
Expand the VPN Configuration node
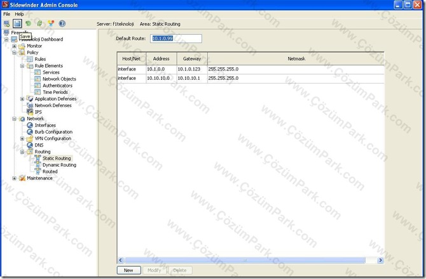coord(22,138)
